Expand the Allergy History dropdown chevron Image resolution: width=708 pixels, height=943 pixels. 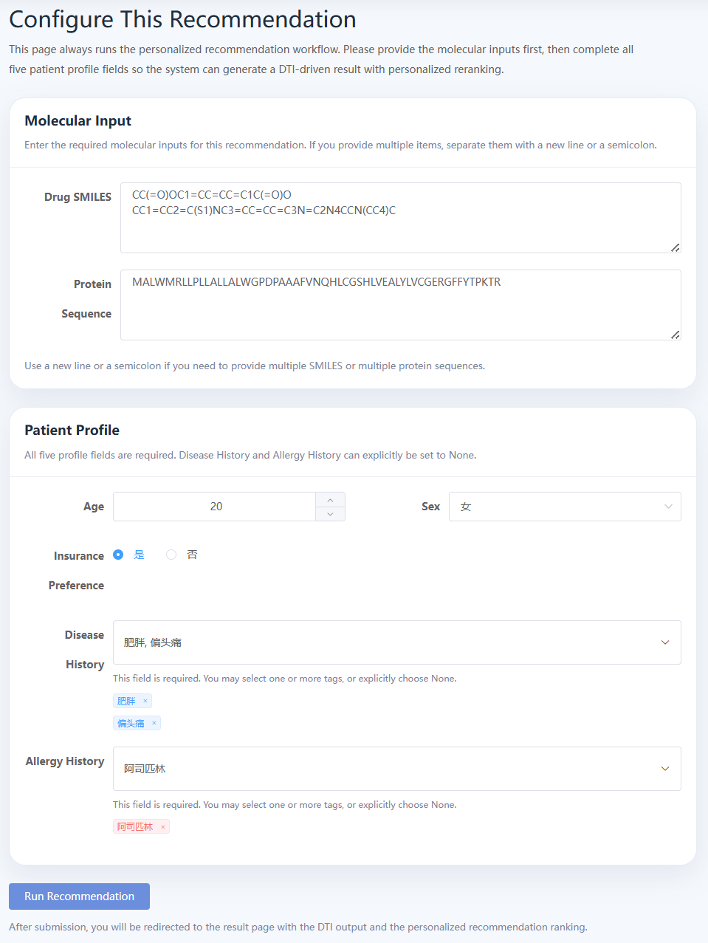pyautogui.click(x=665, y=769)
